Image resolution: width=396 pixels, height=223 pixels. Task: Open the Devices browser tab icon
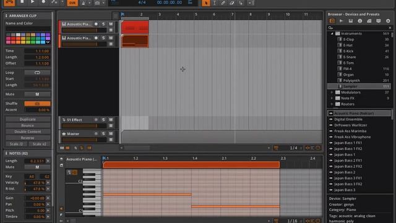332,21
